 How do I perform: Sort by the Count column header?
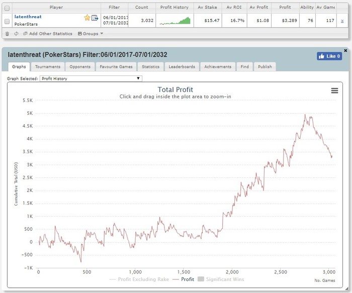point(141,7)
